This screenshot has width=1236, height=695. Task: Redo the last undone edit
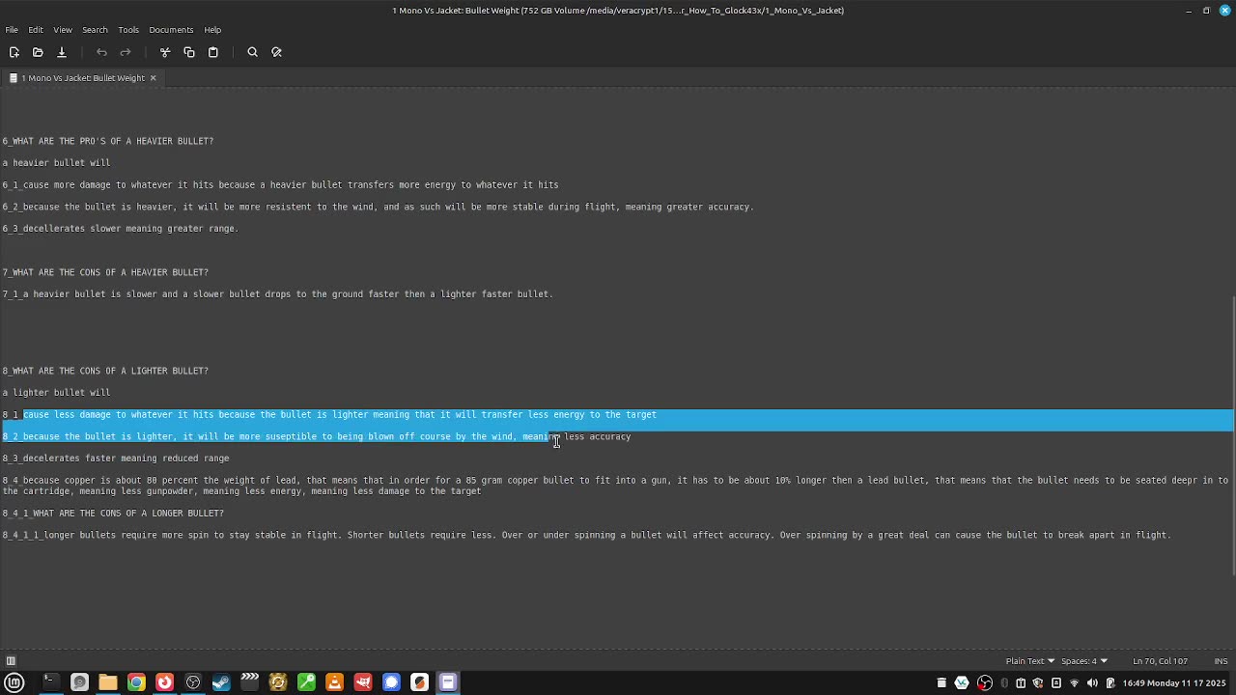(x=126, y=52)
